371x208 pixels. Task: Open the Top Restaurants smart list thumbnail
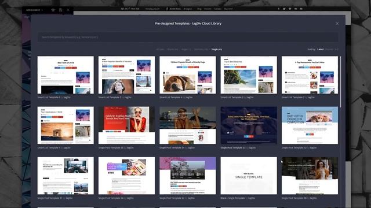310,75
